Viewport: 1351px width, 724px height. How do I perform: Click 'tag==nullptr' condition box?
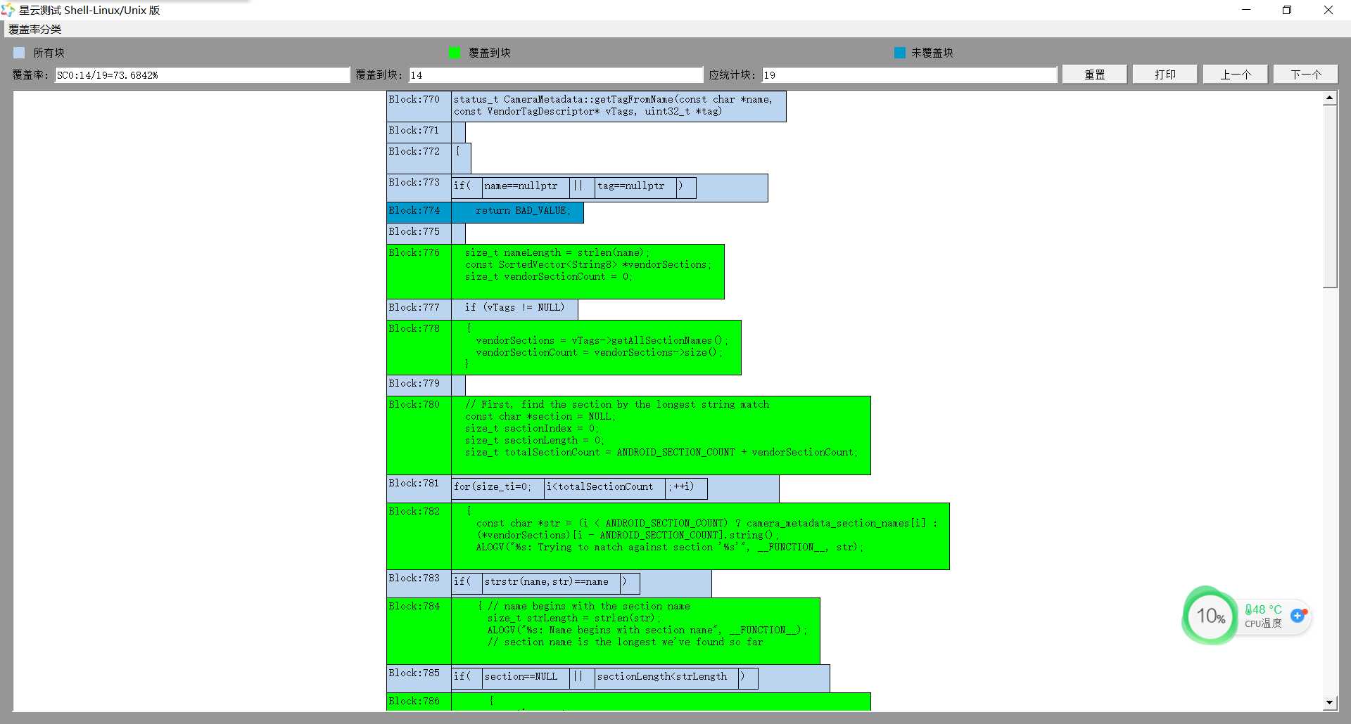point(635,188)
